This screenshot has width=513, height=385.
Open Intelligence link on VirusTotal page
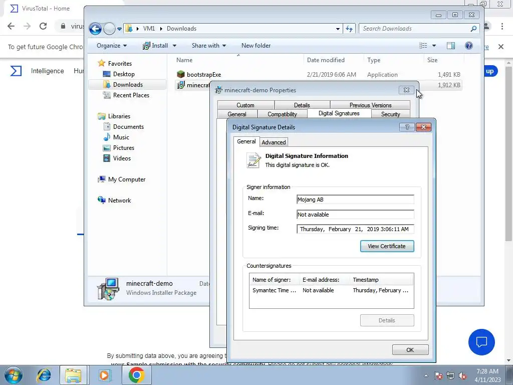[x=48, y=71]
